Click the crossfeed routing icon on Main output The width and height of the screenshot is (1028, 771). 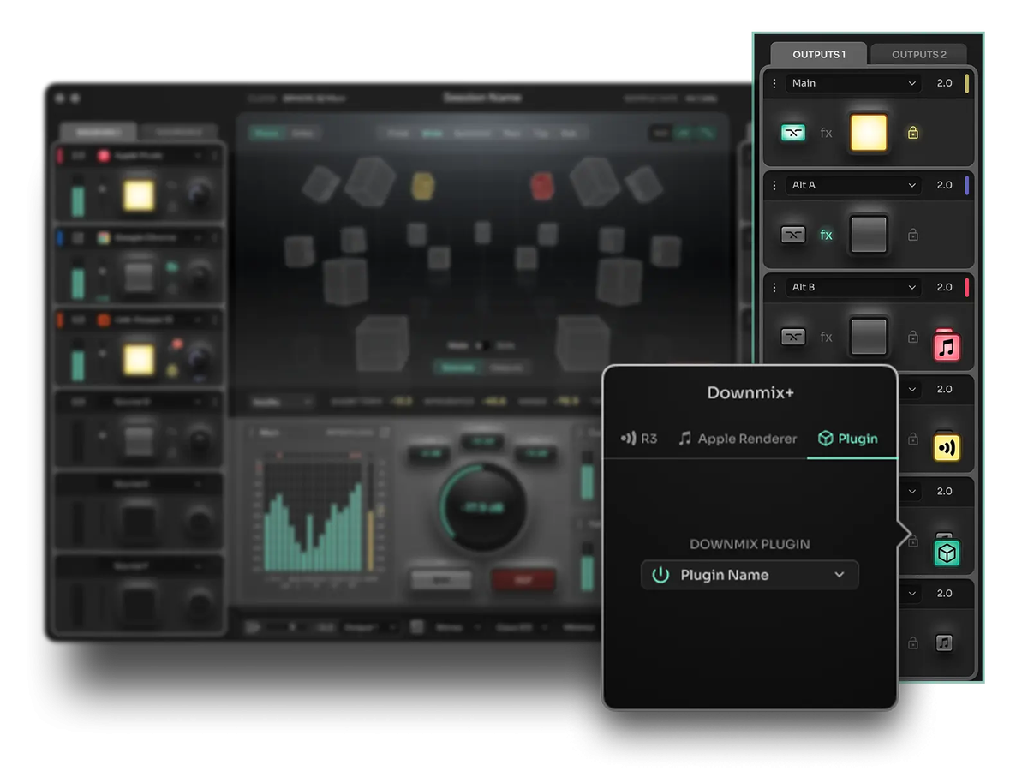pyautogui.click(x=792, y=133)
